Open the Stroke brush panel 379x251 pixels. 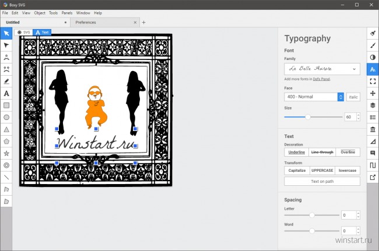tap(373, 45)
